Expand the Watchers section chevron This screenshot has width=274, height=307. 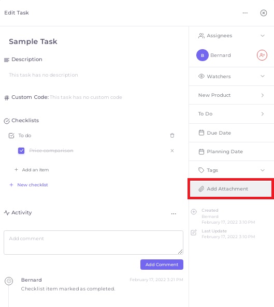pyautogui.click(x=263, y=76)
